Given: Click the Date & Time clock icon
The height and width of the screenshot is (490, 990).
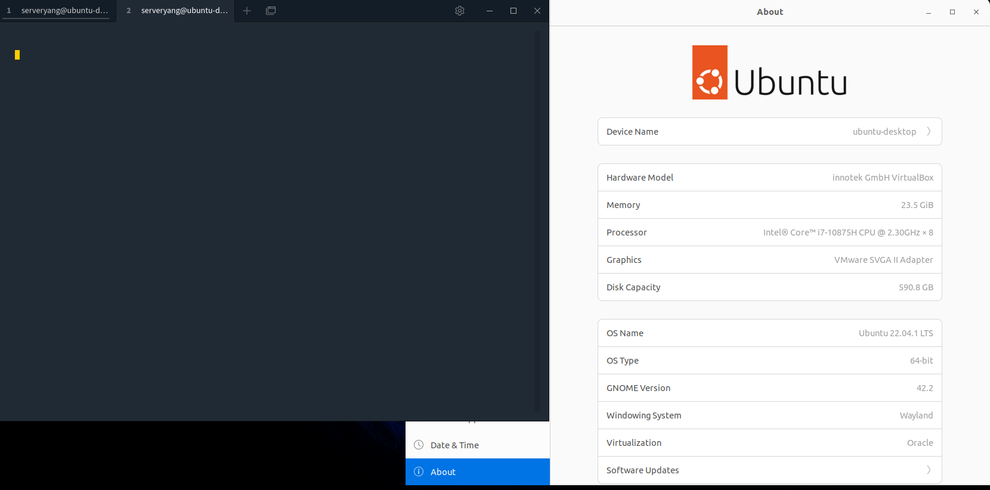Looking at the screenshot, I should [419, 445].
